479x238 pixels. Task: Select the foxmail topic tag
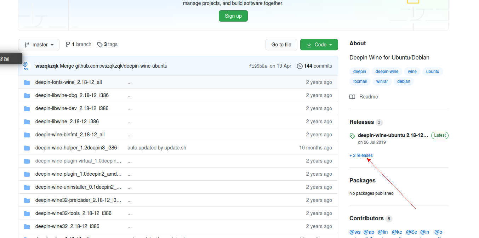click(x=360, y=81)
